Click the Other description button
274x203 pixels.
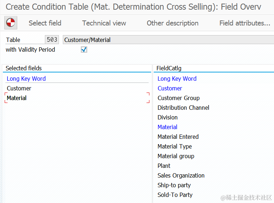(172, 23)
